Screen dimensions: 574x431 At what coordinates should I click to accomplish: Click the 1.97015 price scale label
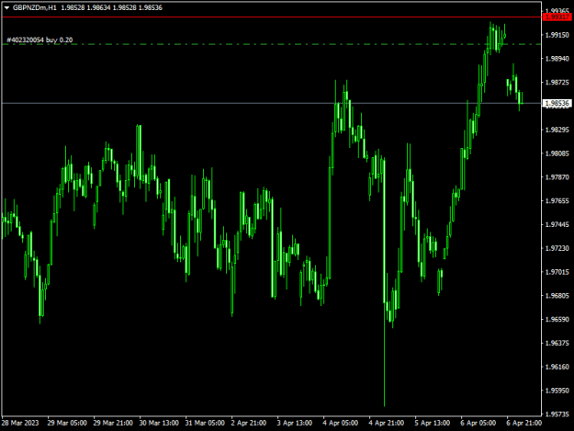click(557, 272)
